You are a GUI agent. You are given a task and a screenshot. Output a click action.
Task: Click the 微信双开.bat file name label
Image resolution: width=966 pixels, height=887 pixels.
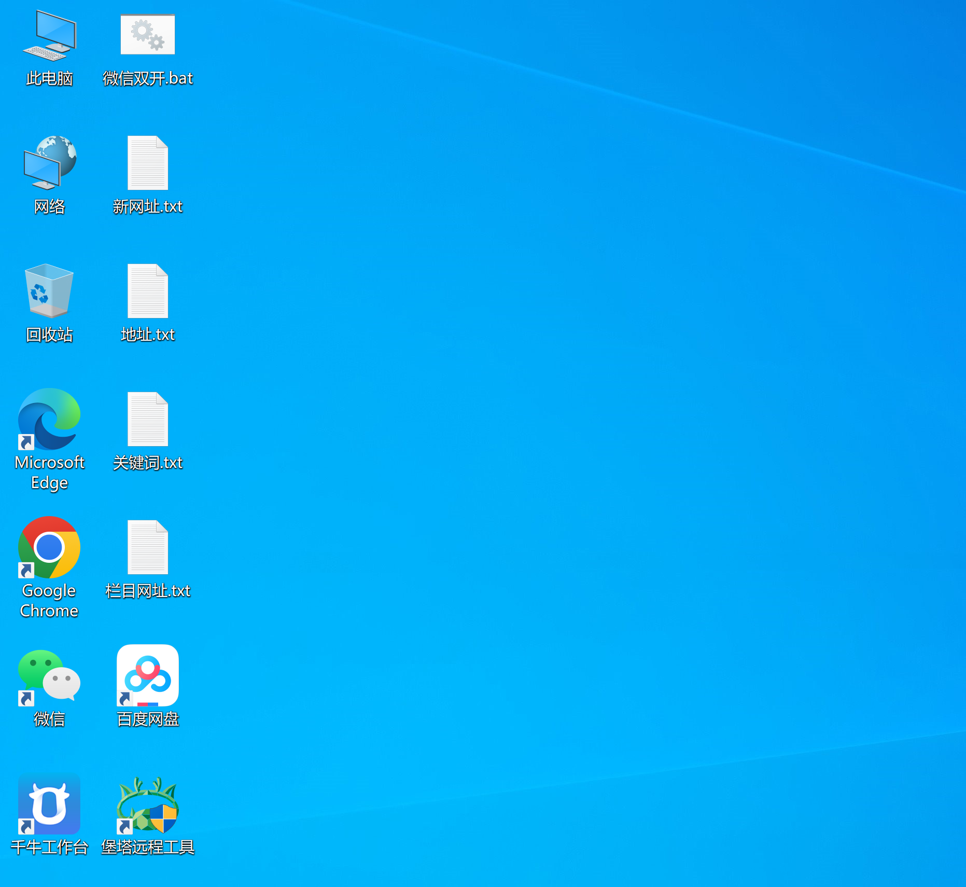click(x=148, y=78)
